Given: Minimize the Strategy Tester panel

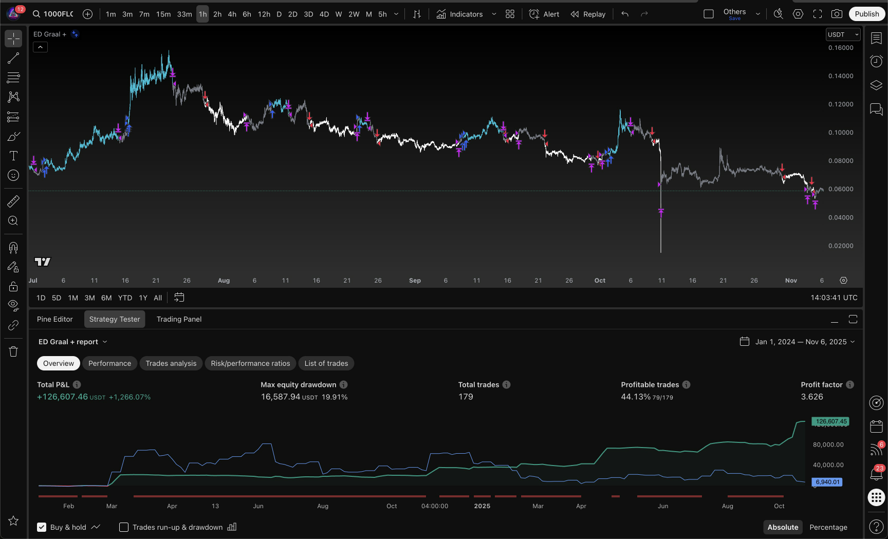Looking at the screenshot, I should coord(835,319).
